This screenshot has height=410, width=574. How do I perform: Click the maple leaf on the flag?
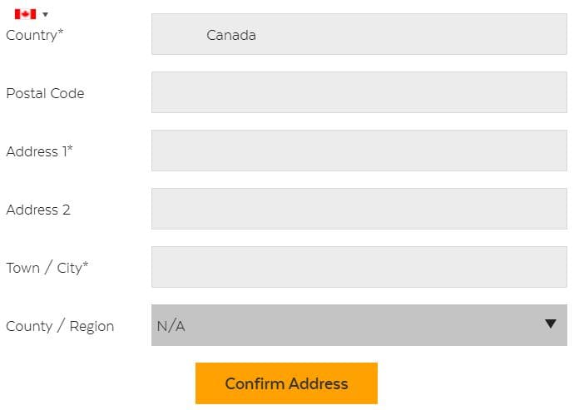25,14
